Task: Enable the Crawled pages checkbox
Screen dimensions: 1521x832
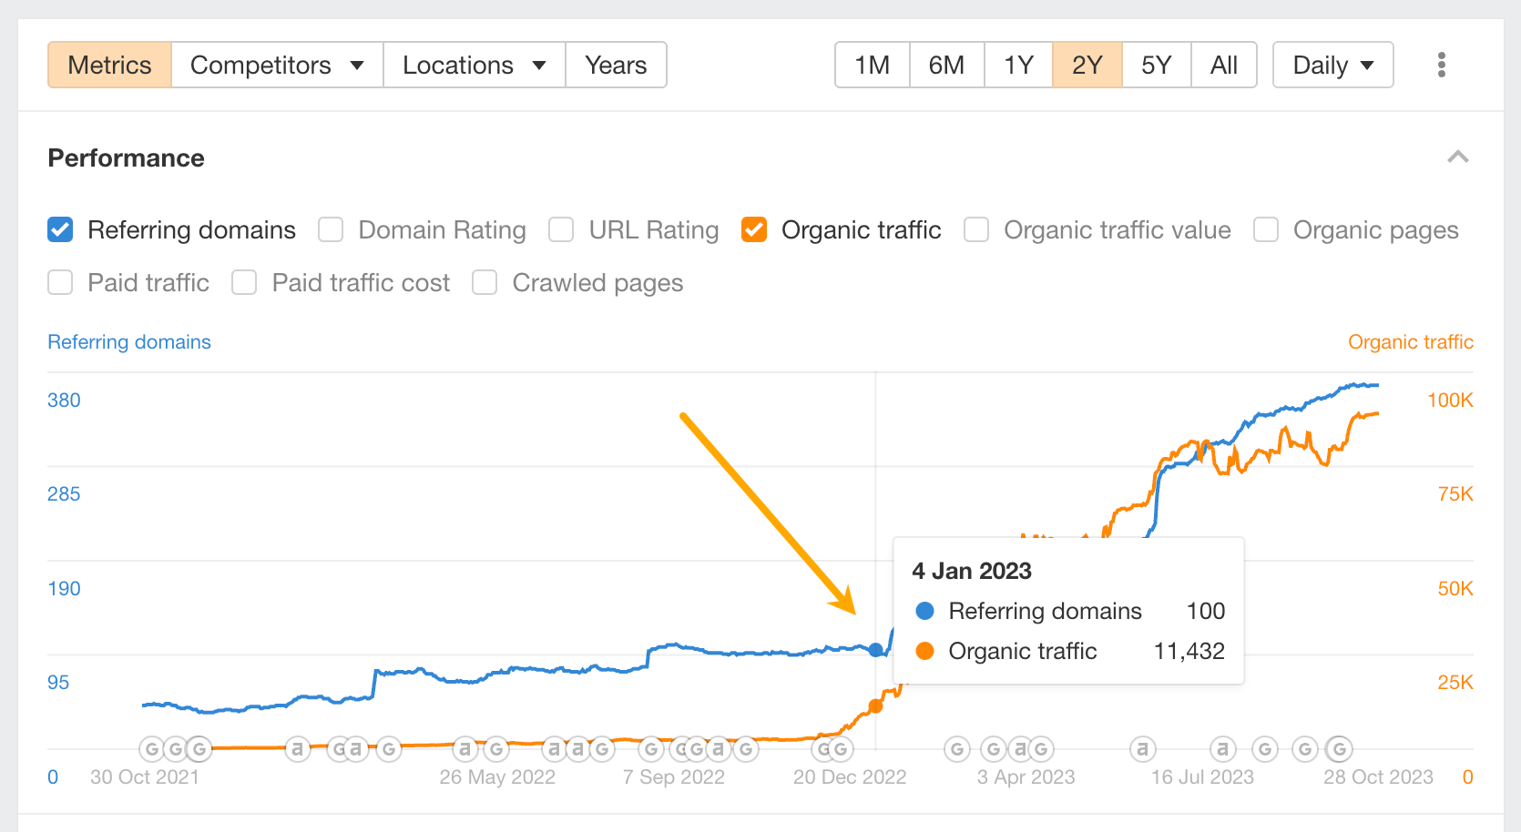Action: tap(484, 282)
